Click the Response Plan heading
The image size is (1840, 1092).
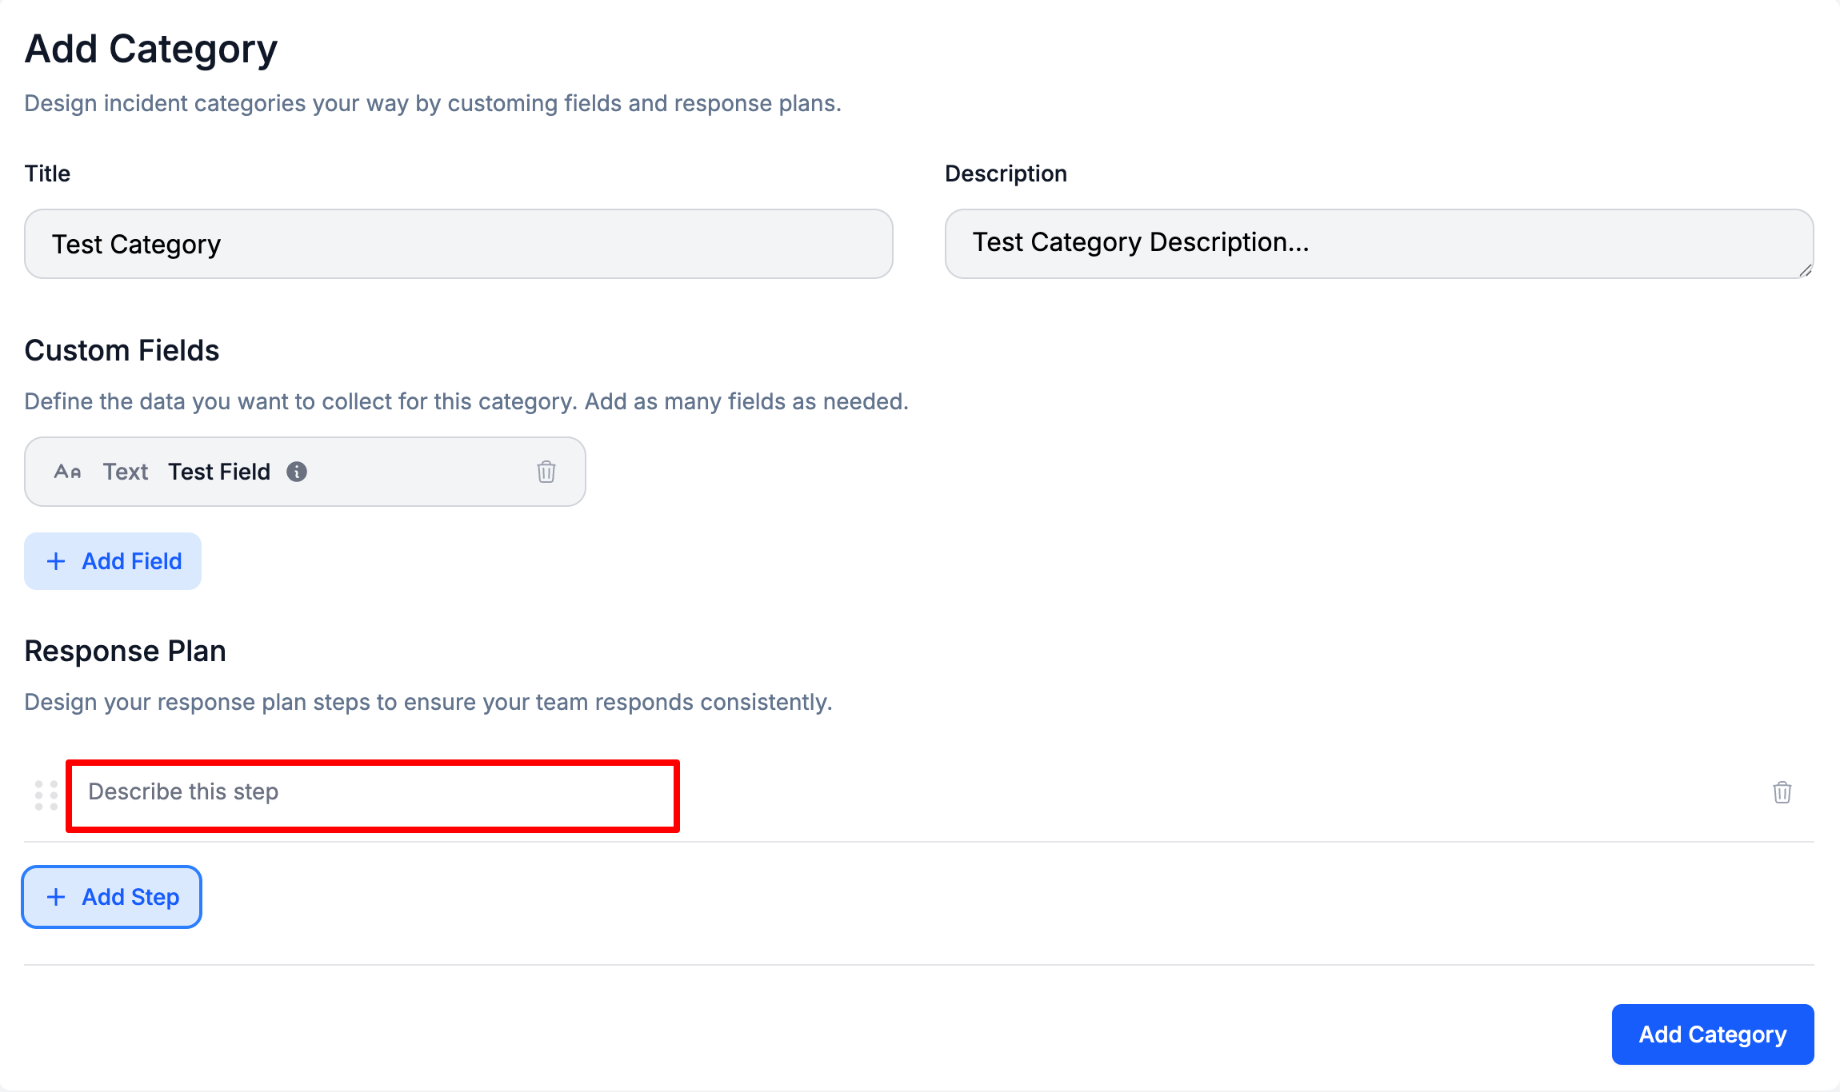pos(125,651)
